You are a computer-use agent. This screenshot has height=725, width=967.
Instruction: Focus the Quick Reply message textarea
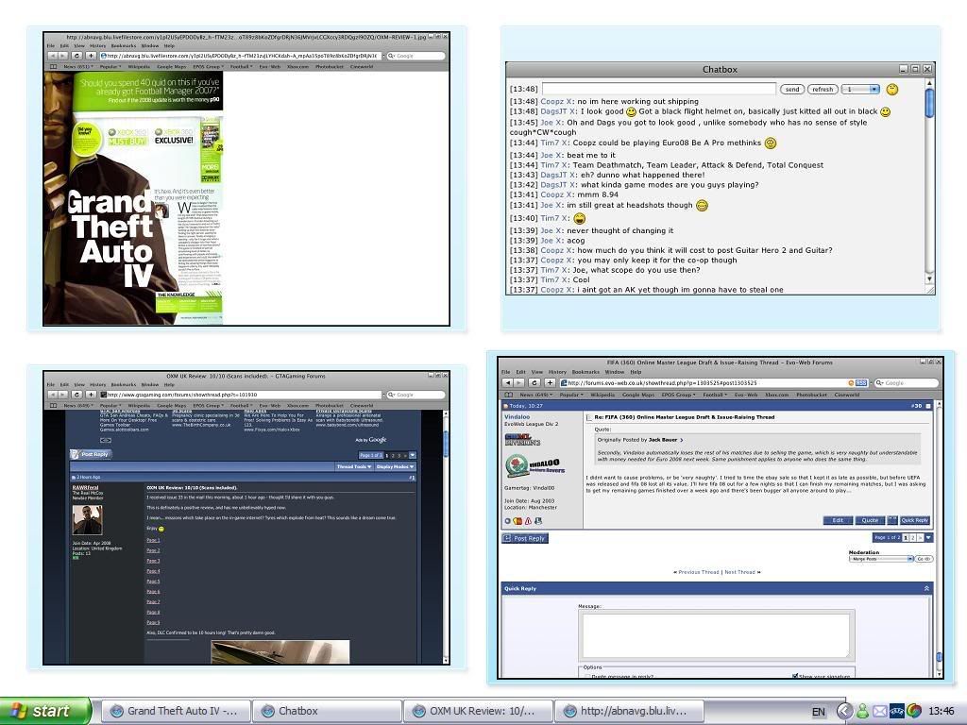coord(716,635)
